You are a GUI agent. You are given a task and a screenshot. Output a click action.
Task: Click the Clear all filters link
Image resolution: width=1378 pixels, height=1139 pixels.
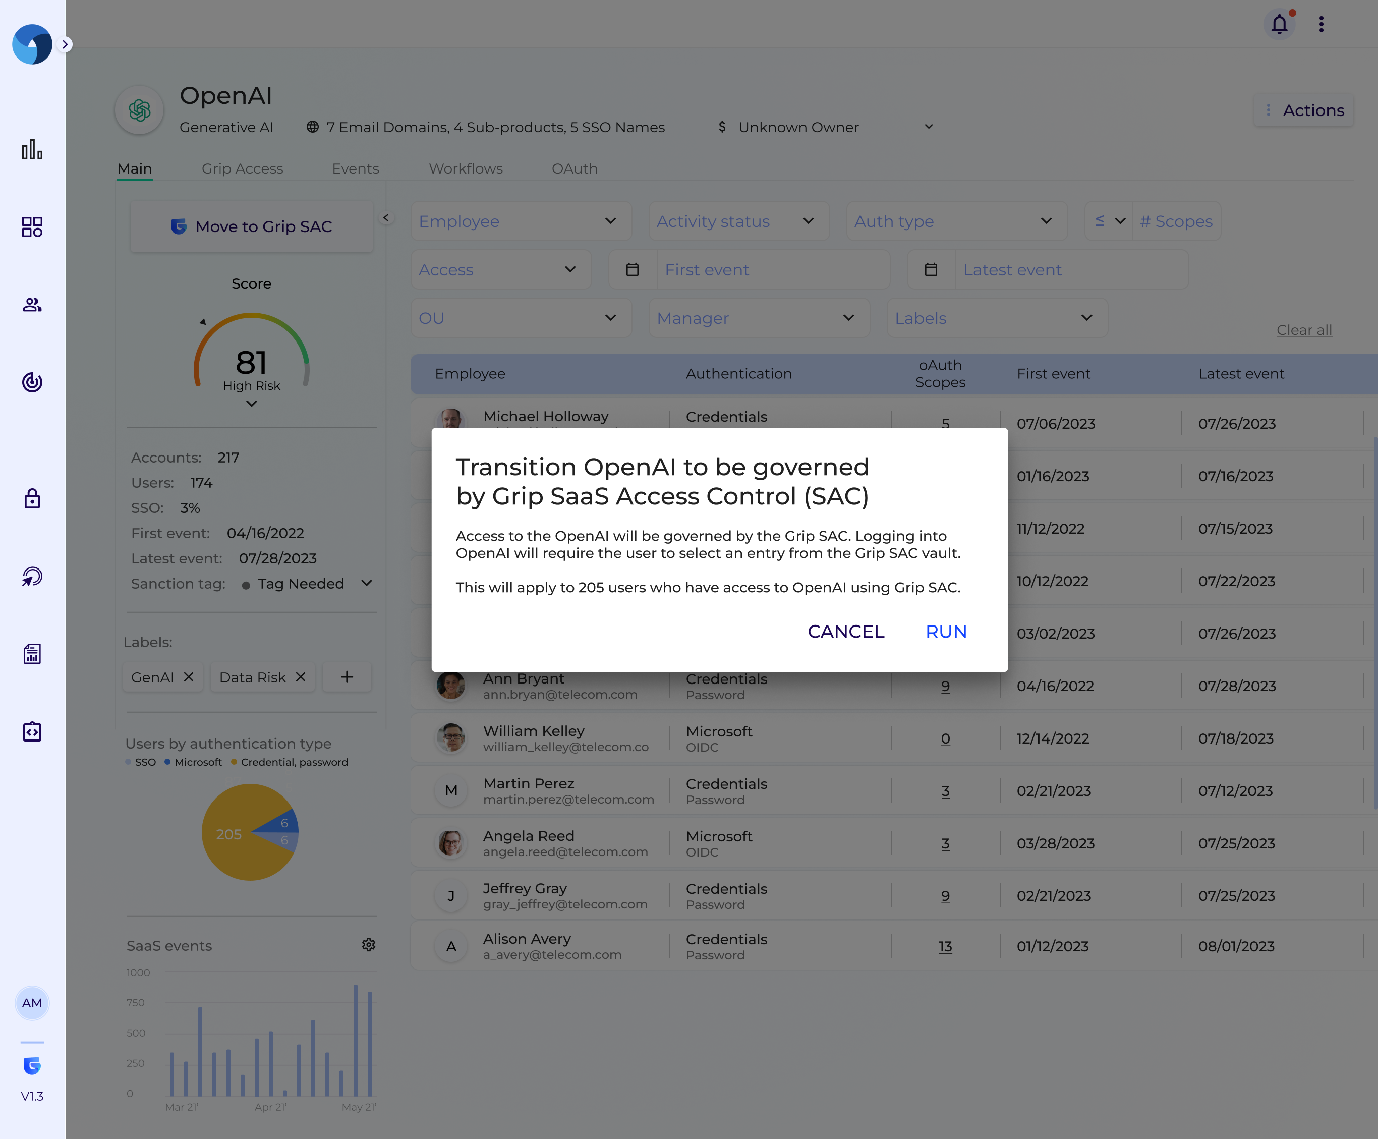point(1304,330)
